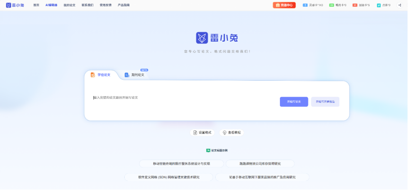
Task: Click the 雷小兔 logo in the navigation bar
Action: [15, 5]
